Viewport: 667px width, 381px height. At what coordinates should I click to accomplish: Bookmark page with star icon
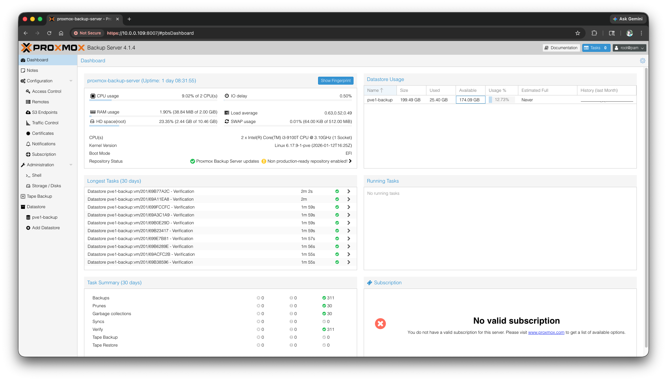tap(578, 33)
